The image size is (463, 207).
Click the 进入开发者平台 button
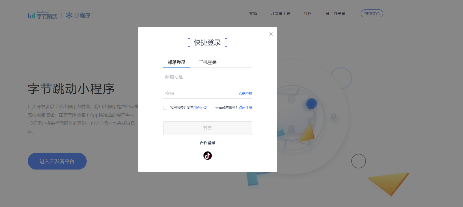click(57, 161)
